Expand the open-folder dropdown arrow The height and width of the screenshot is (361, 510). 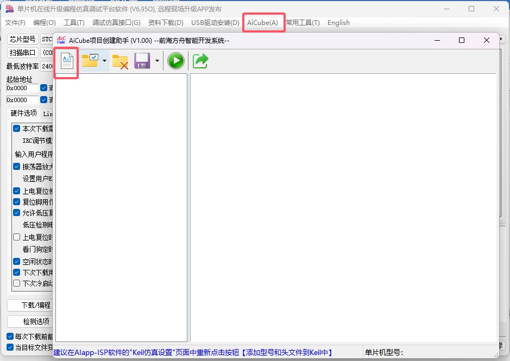coord(104,61)
